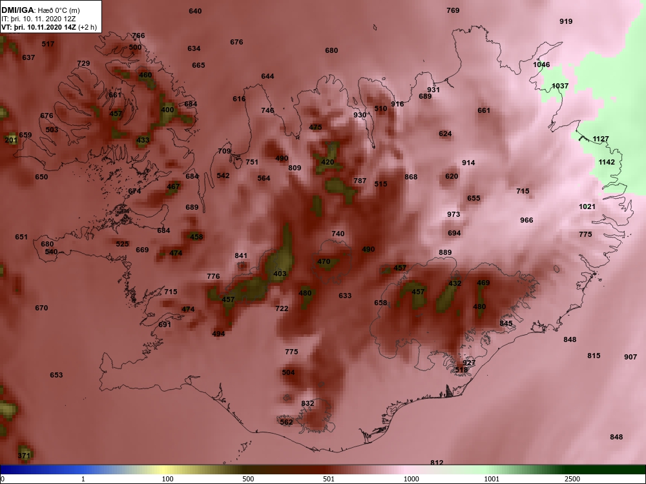Click the 100 label on the color scale
The height and width of the screenshot is (484, 646).
(167, 479)
